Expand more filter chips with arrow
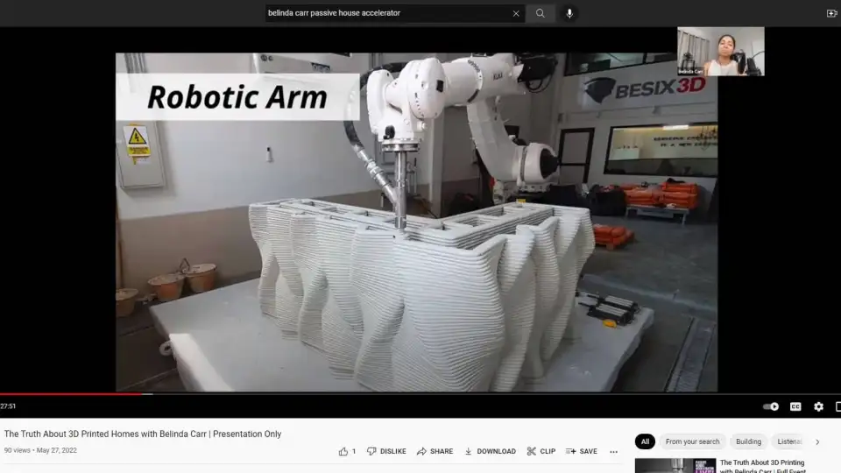Viewport: 841px width, 473px height. pyautogui.click(x=817, y=441)
